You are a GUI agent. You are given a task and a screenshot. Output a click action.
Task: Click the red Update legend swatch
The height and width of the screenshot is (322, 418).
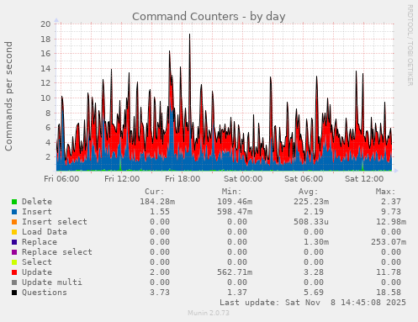[x=14, y=272]
